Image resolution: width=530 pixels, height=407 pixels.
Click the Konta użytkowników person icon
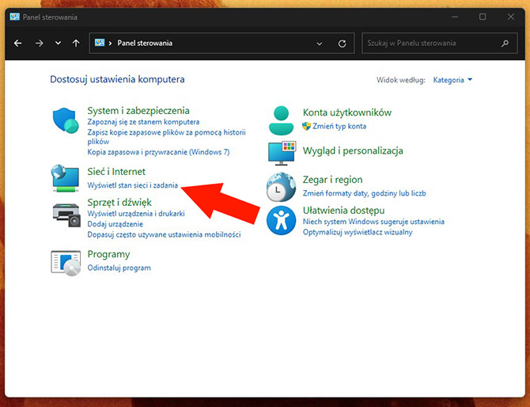[281, 120]
